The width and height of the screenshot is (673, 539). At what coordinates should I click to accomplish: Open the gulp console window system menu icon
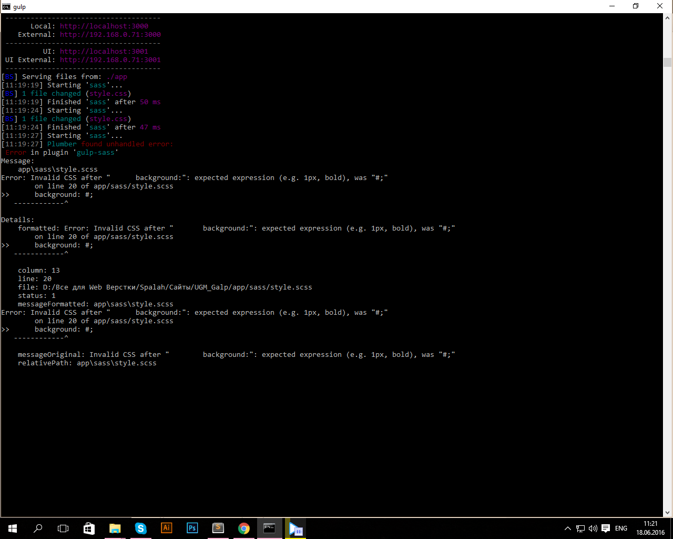pyautogui.click(x=6, y=6)
